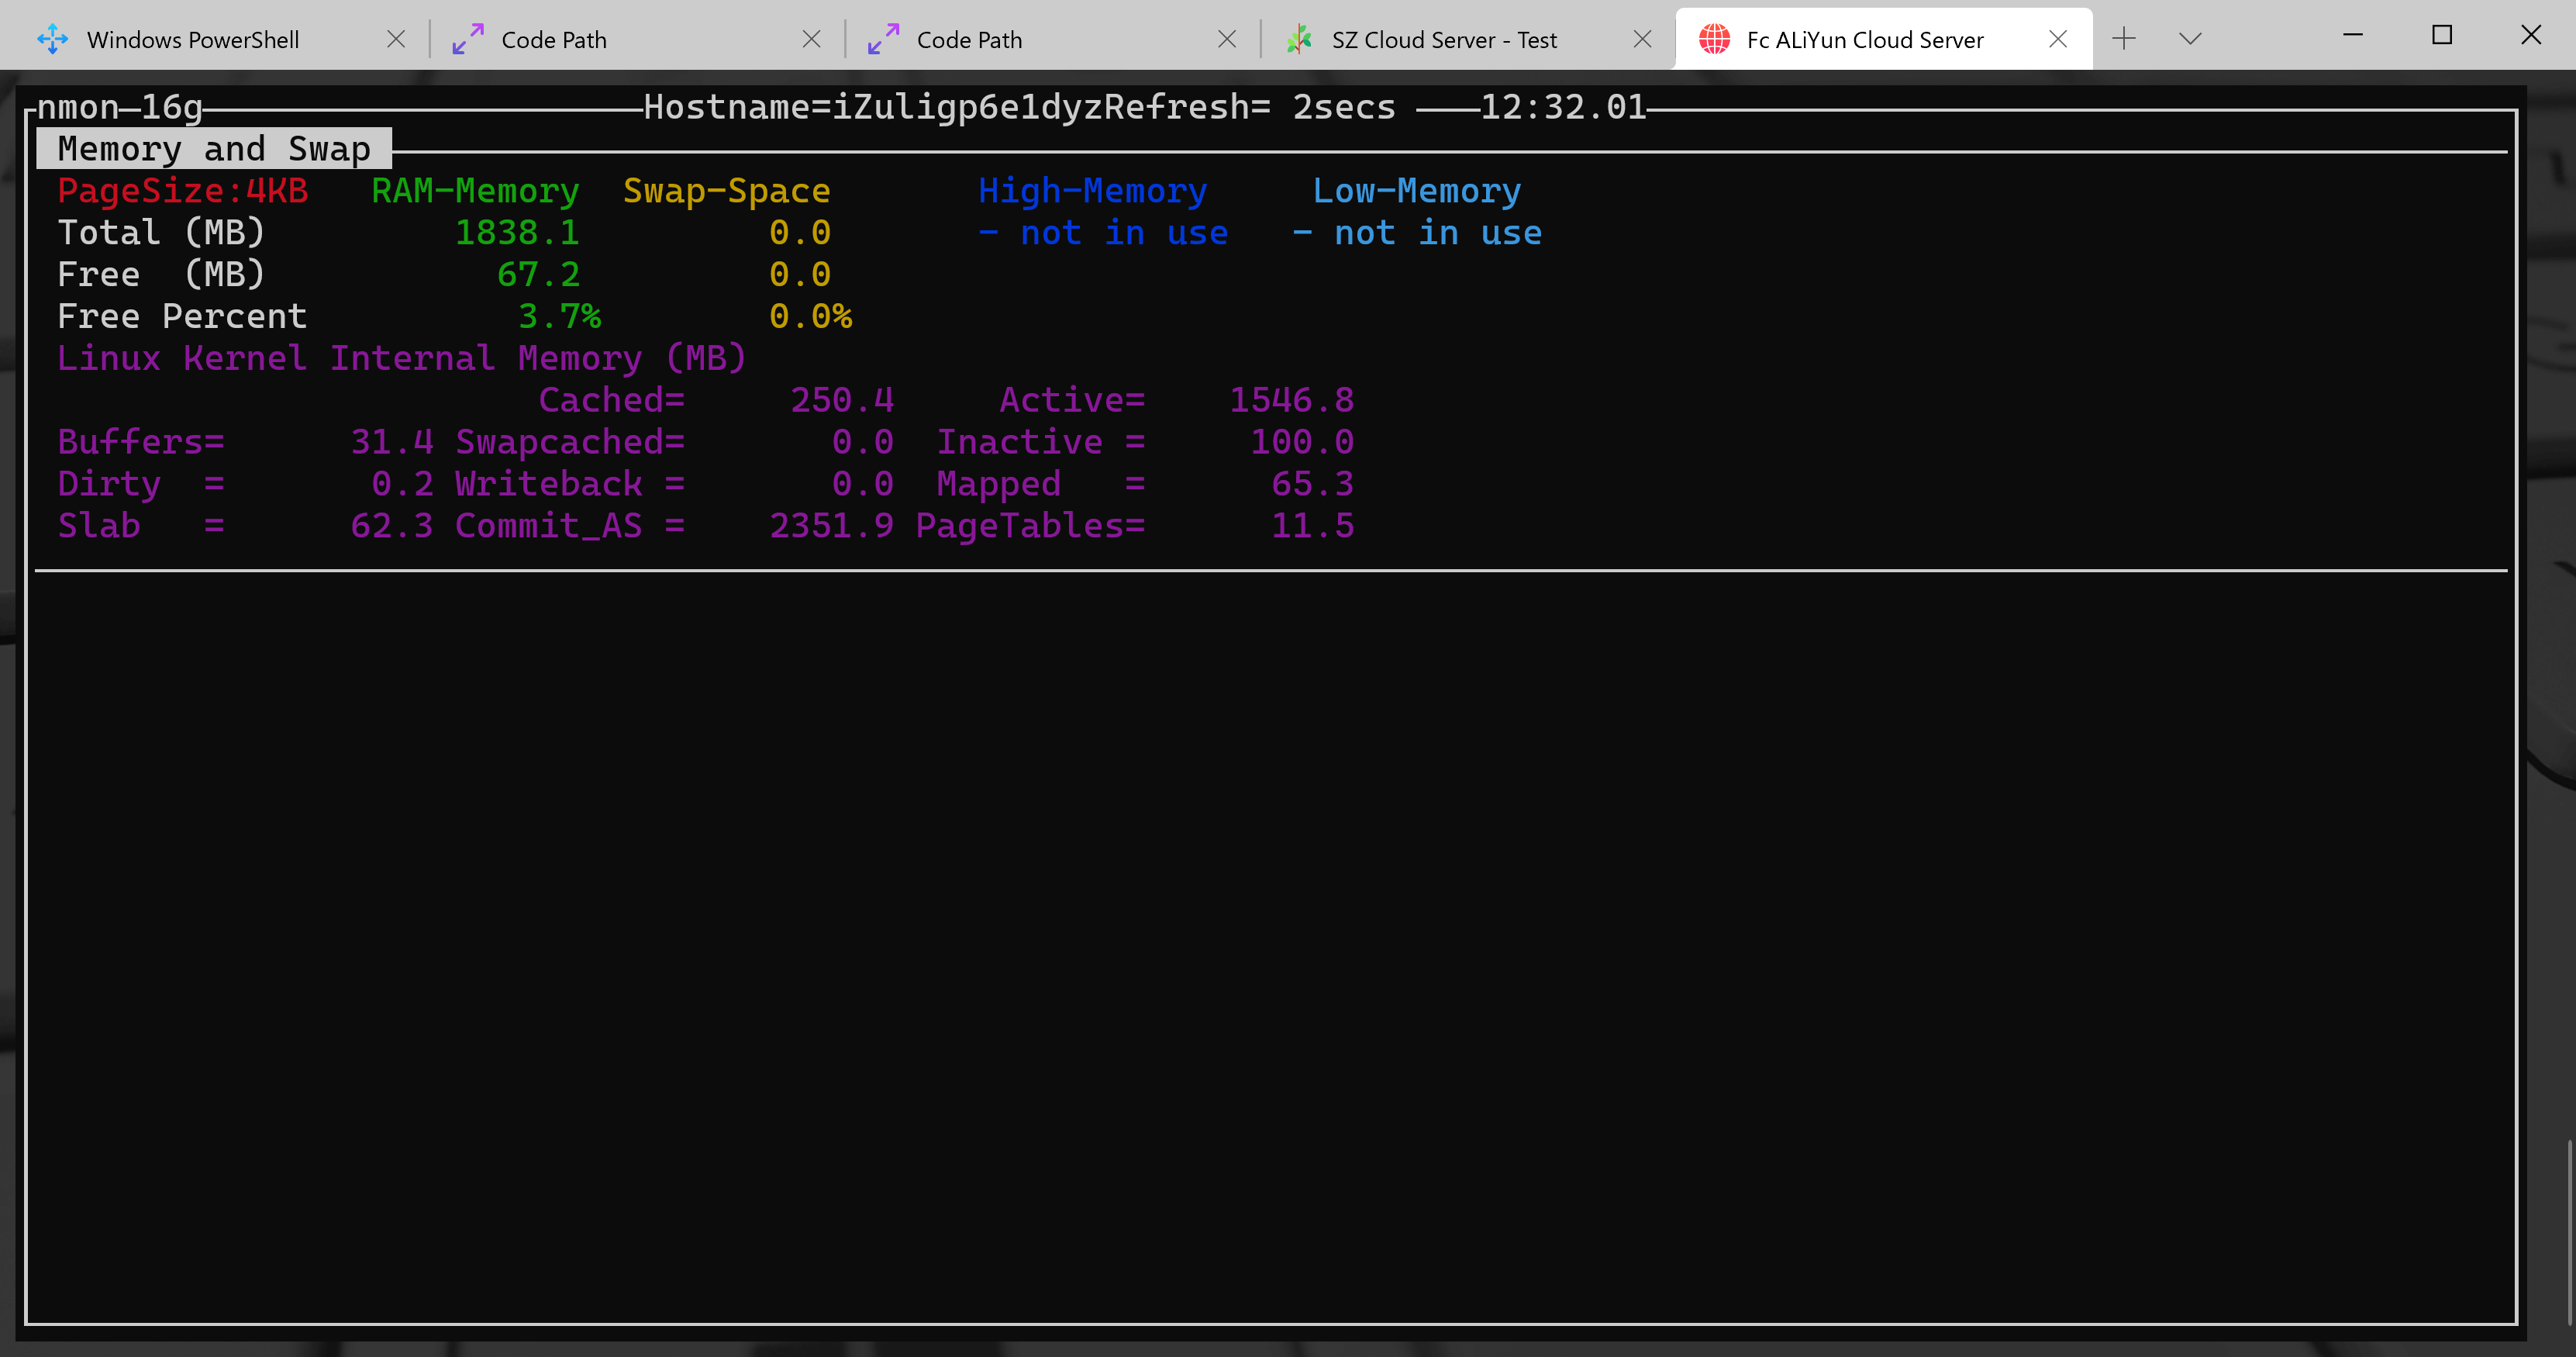This screenshot has height=1357, width=2576.
Task: Close the Fc ALiYun Cloud Server tab
Action: coord(2057,39)
